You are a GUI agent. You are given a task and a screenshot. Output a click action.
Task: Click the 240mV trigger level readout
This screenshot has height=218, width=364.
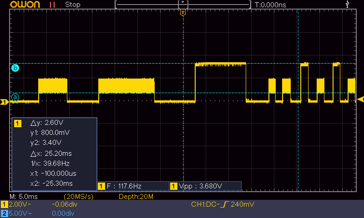click(243, 204)
